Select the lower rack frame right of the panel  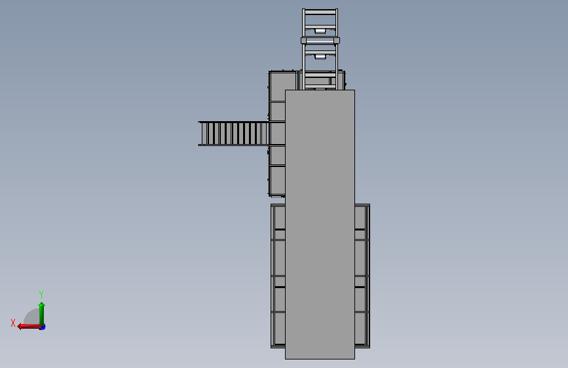point(362,276)
